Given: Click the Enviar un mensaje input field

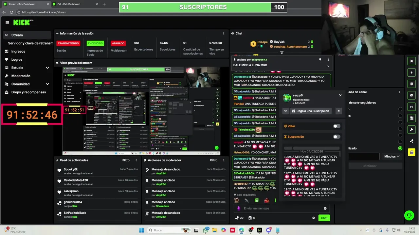Looking at the screenshot, I should coord(282,208).
